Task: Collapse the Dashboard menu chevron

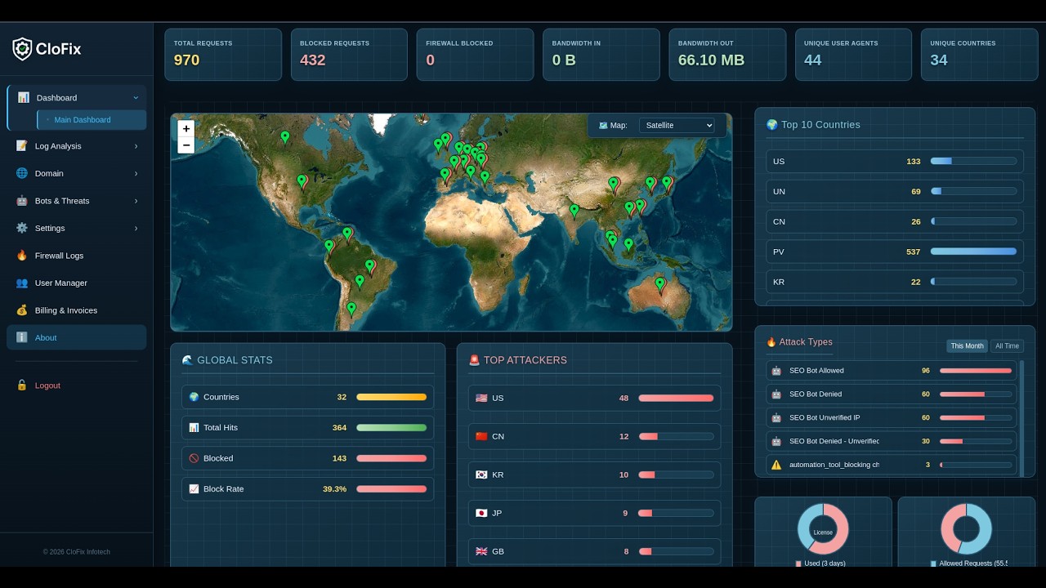Action: coord(136,98)
